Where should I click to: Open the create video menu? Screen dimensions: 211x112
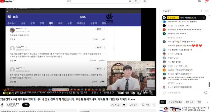pyautogui.click(x=199, y=1)
